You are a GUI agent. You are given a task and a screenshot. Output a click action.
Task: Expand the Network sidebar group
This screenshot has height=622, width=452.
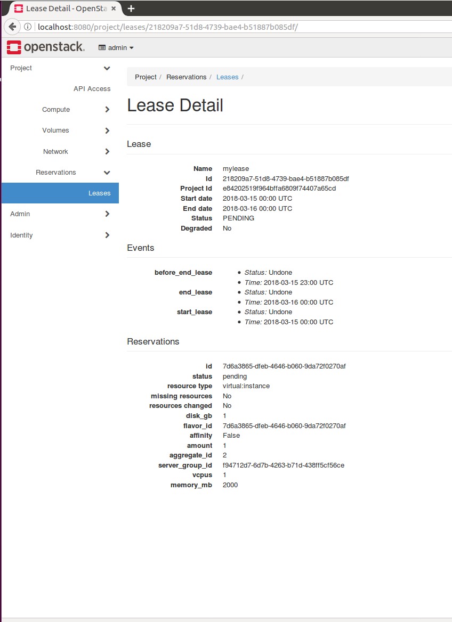tap(60, 152)
